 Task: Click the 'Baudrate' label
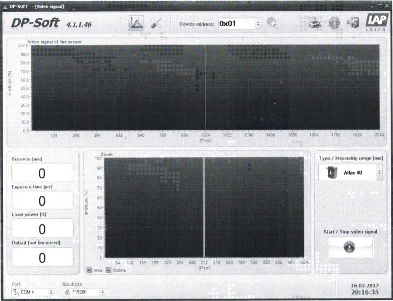coord(72,284)
